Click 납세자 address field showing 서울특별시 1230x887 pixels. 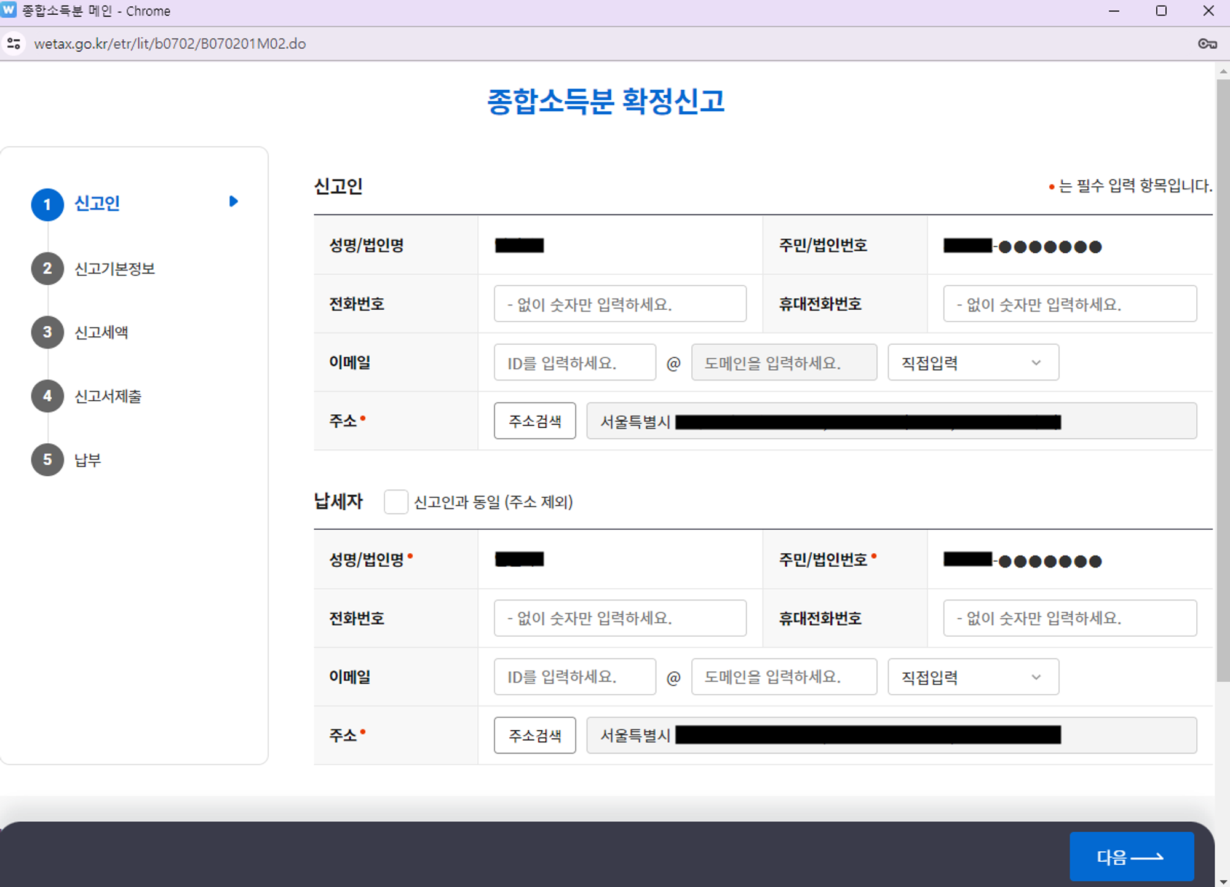tap(892, 735)
